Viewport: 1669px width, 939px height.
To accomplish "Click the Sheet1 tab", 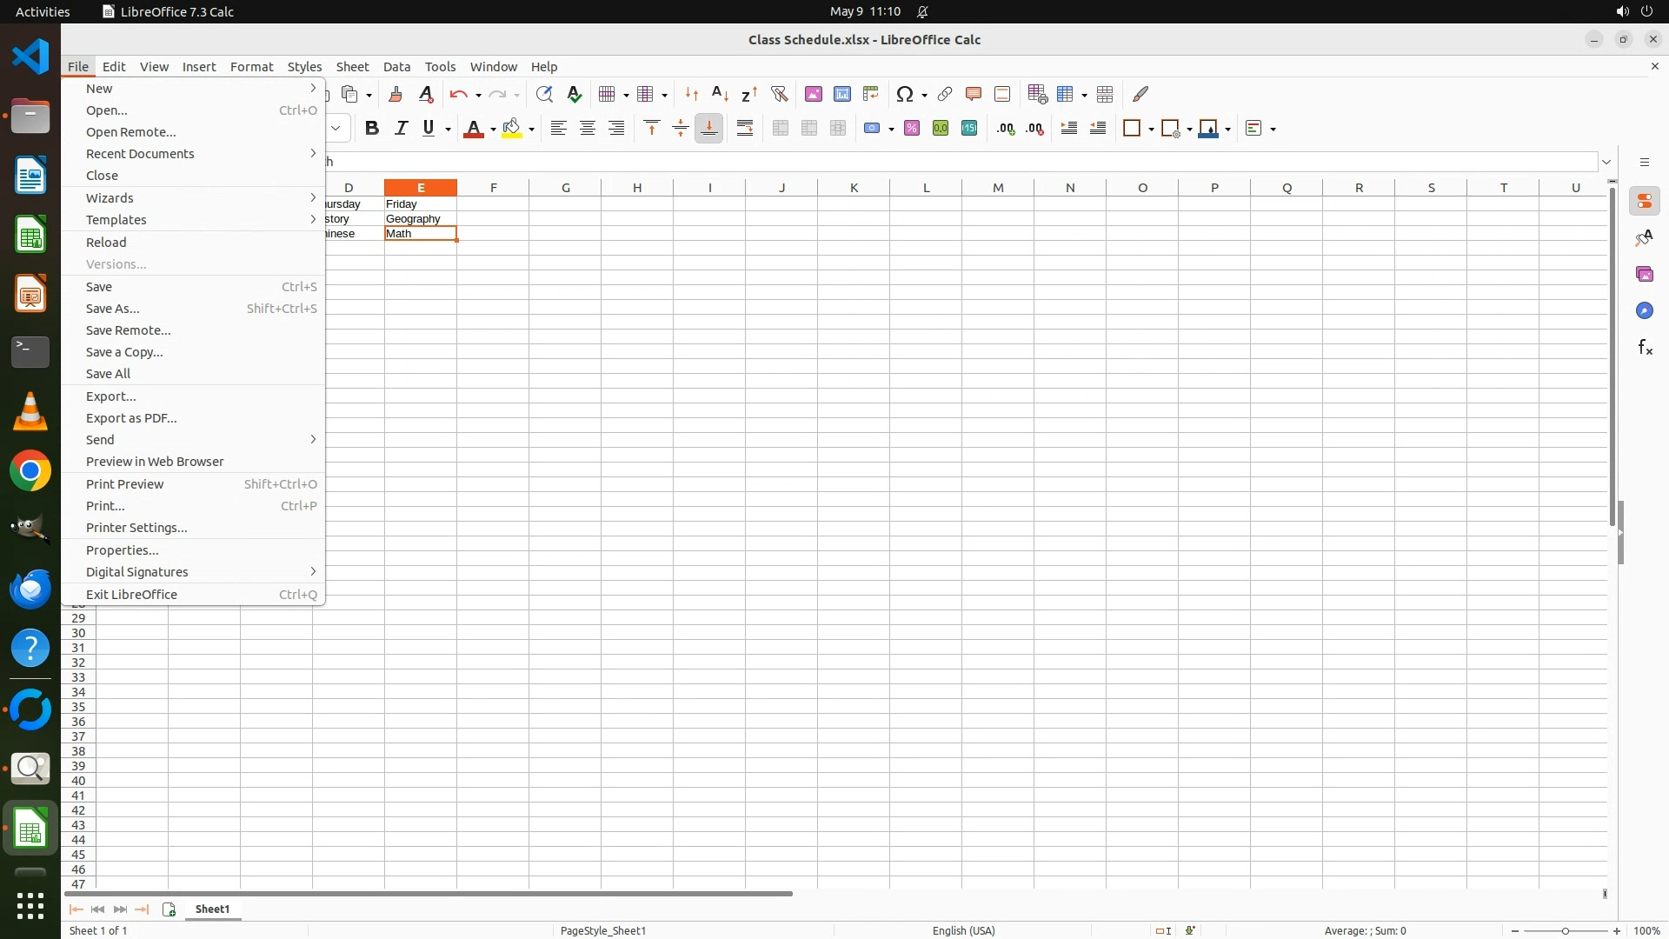I will 212,909.
